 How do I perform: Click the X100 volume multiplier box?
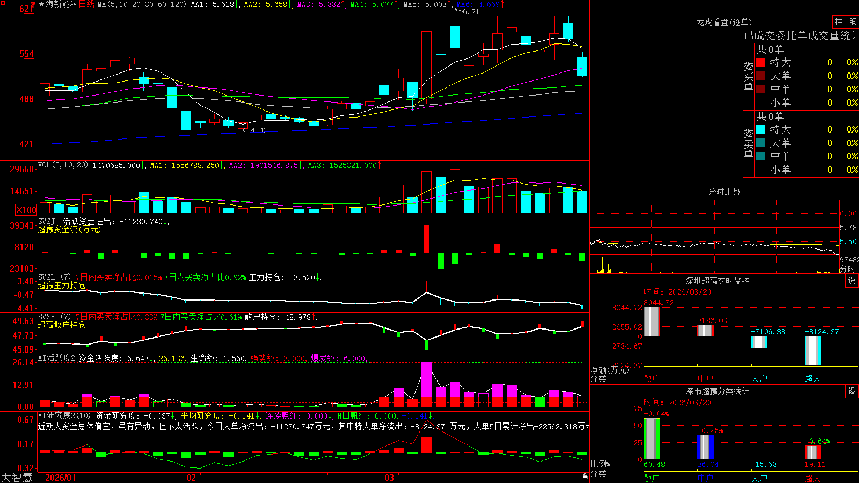click(x=26, y=210)
